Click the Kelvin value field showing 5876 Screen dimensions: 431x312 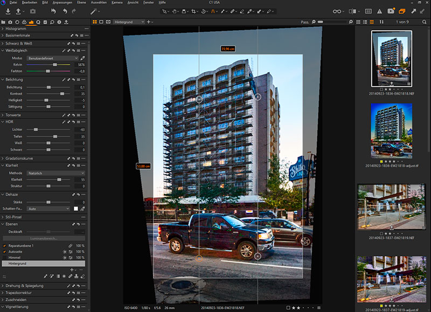click(80, 65)
